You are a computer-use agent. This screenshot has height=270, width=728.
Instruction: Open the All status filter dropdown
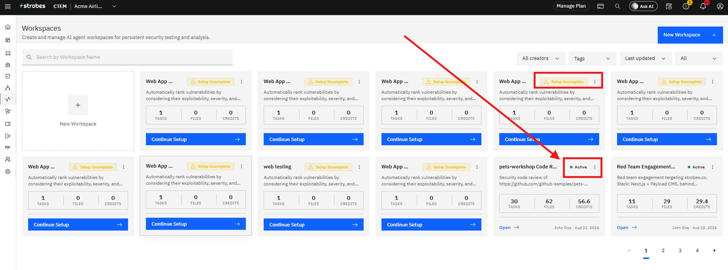point(699,58)
